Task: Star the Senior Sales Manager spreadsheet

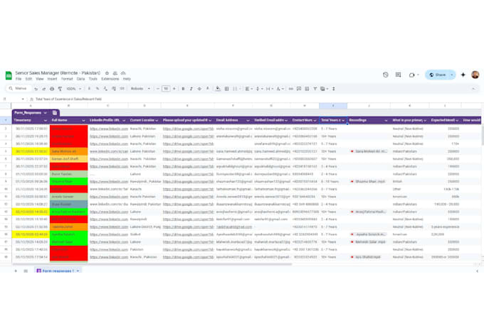Action: pos(107,73)
